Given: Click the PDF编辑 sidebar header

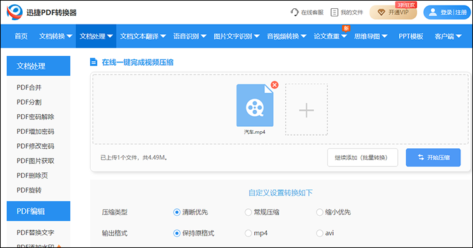Looking at the screenshot, I should [x=38, y=211].
